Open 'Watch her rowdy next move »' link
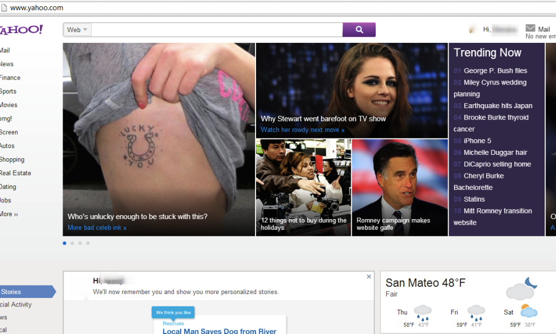This screenshot has height=334, width=556. pos(302,130)
